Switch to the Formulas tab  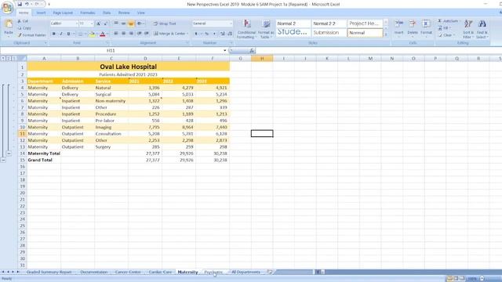point(87,13)
